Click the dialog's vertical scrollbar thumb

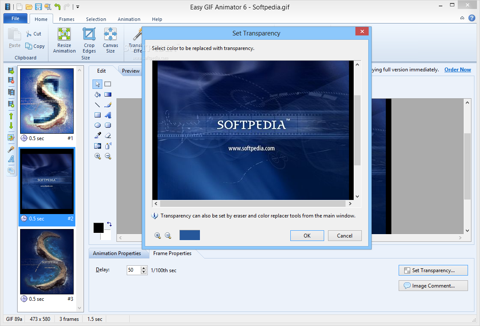click(357, 130)
